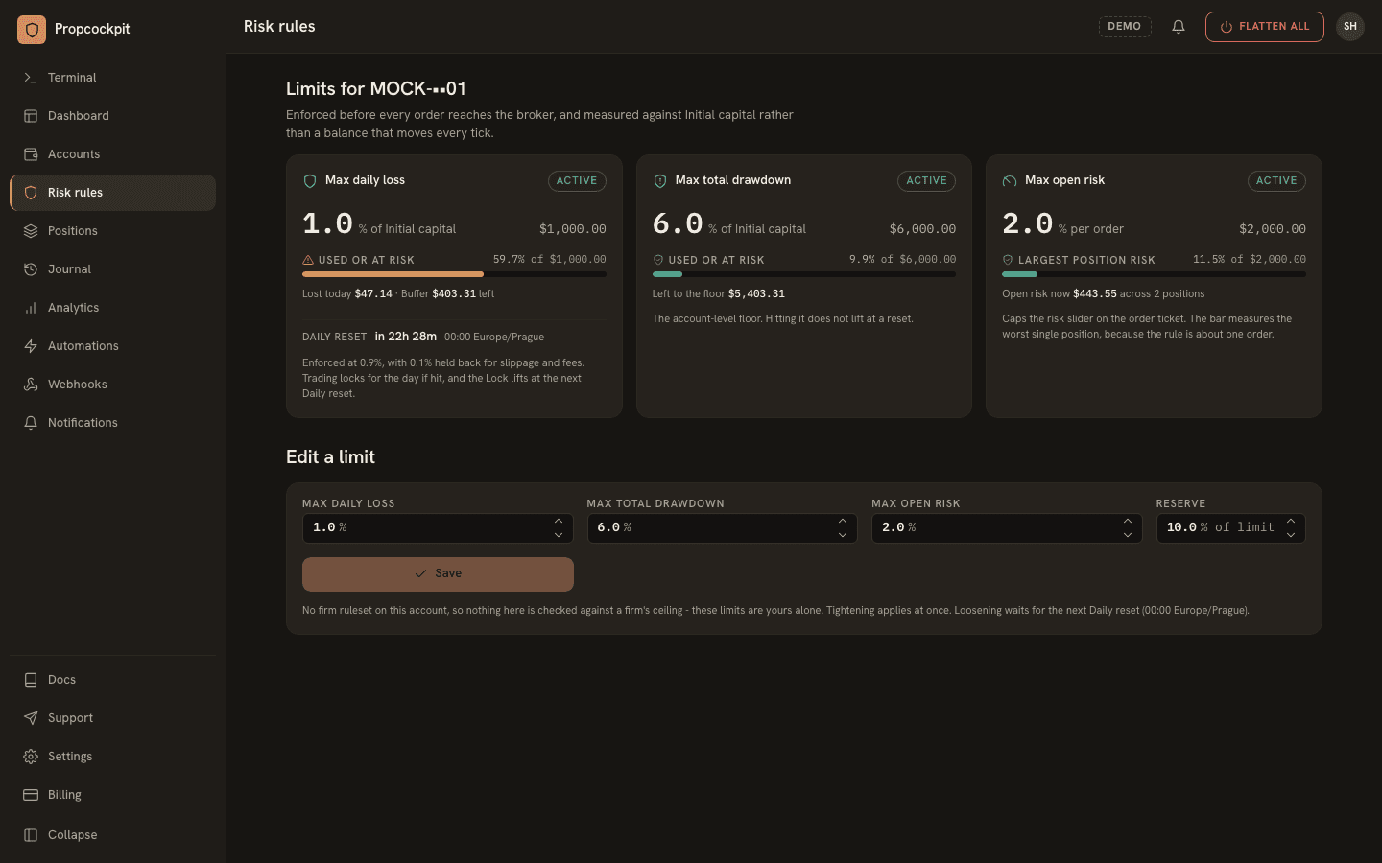Image resolution: width=1382 pixels, height=863 pixels.
Task: Go to Webhooks
Action: point(112,385)
